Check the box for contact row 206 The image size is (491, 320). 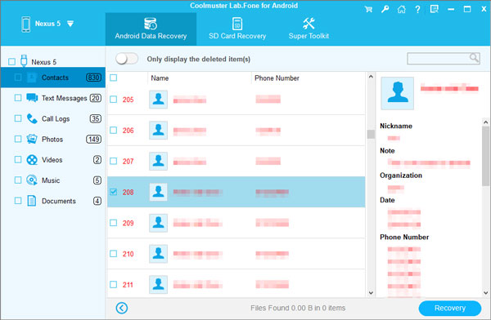pos(114,130)
